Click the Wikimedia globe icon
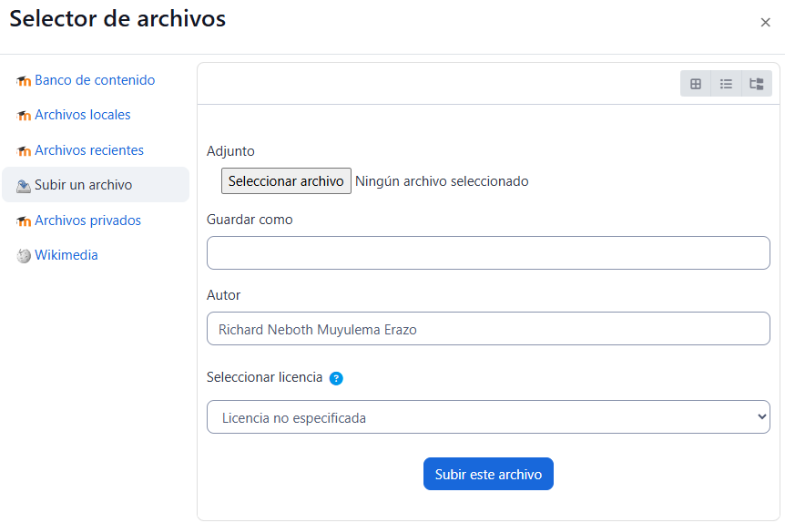 click(24, 256)
